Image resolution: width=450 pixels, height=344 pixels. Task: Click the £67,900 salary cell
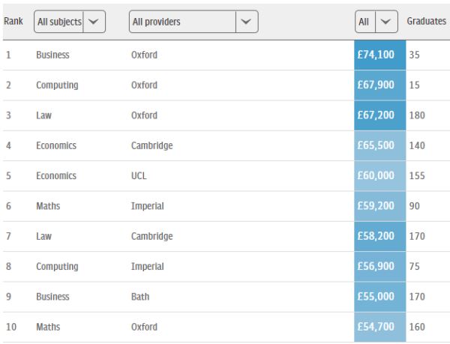tap(379, 85)
